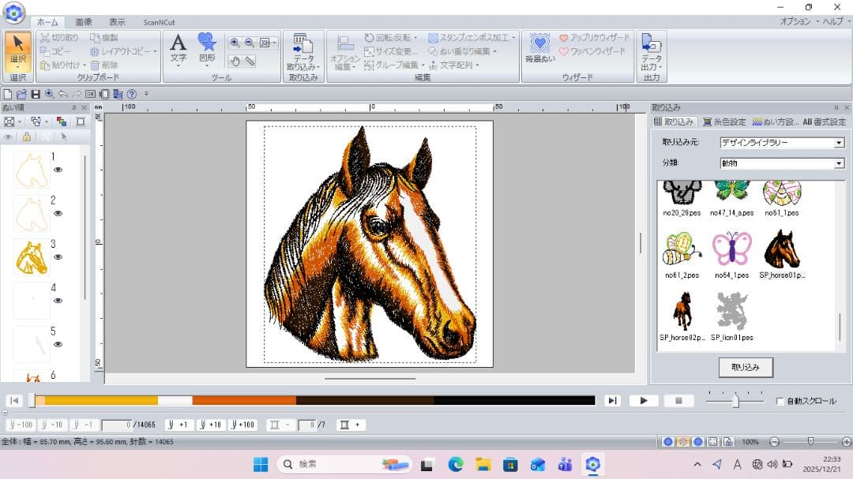The height and width of the screenshot is (479, 853).
Task: Select the SP_horse02 design thumbnail
Action: [682, 312]
